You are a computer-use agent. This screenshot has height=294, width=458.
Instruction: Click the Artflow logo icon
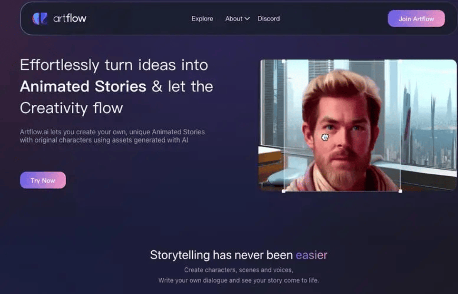pos(40,18)
